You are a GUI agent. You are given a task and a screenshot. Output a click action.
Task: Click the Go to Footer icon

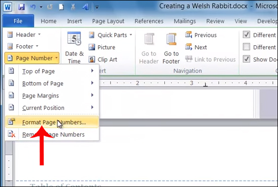coord(171,39)
